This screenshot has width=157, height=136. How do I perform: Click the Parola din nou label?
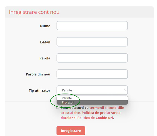click(38, 74)
